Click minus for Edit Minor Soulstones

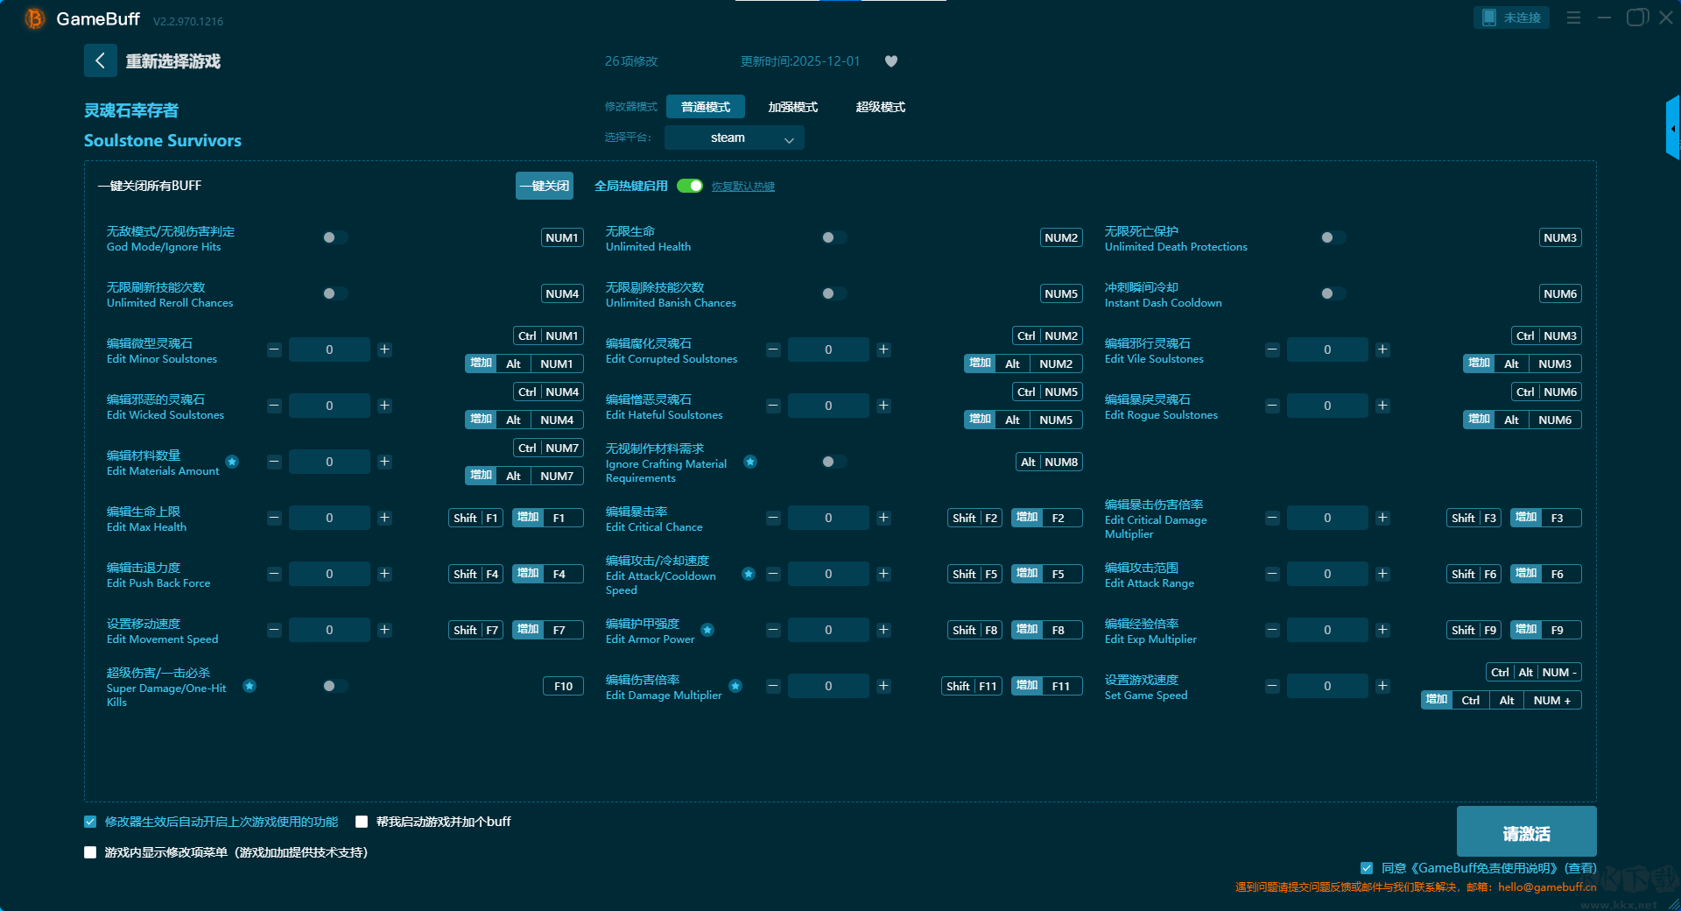point(274,350)
